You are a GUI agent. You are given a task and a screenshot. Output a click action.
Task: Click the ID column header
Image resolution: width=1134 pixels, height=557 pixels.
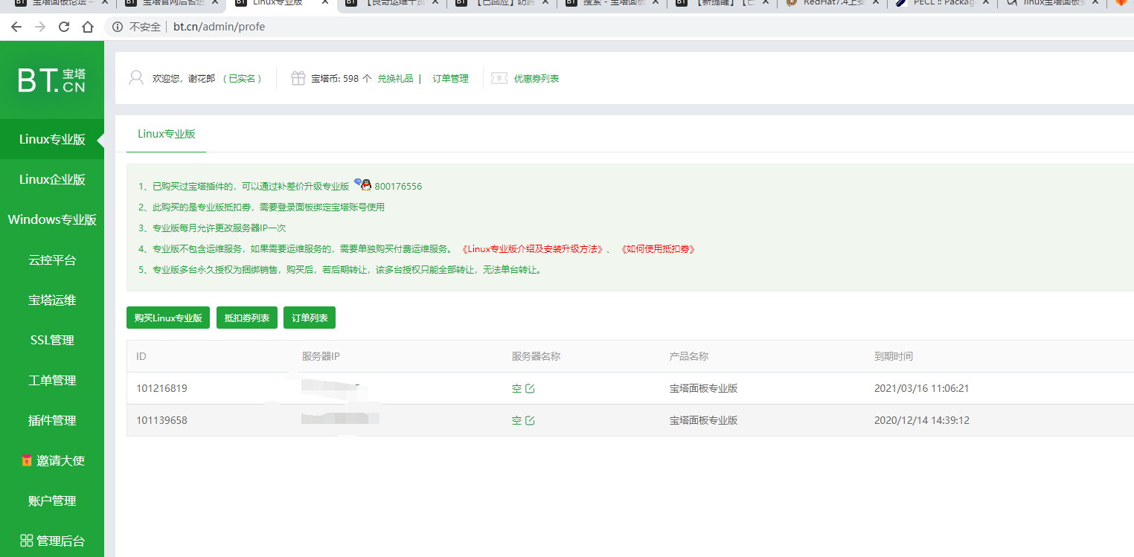141,357
